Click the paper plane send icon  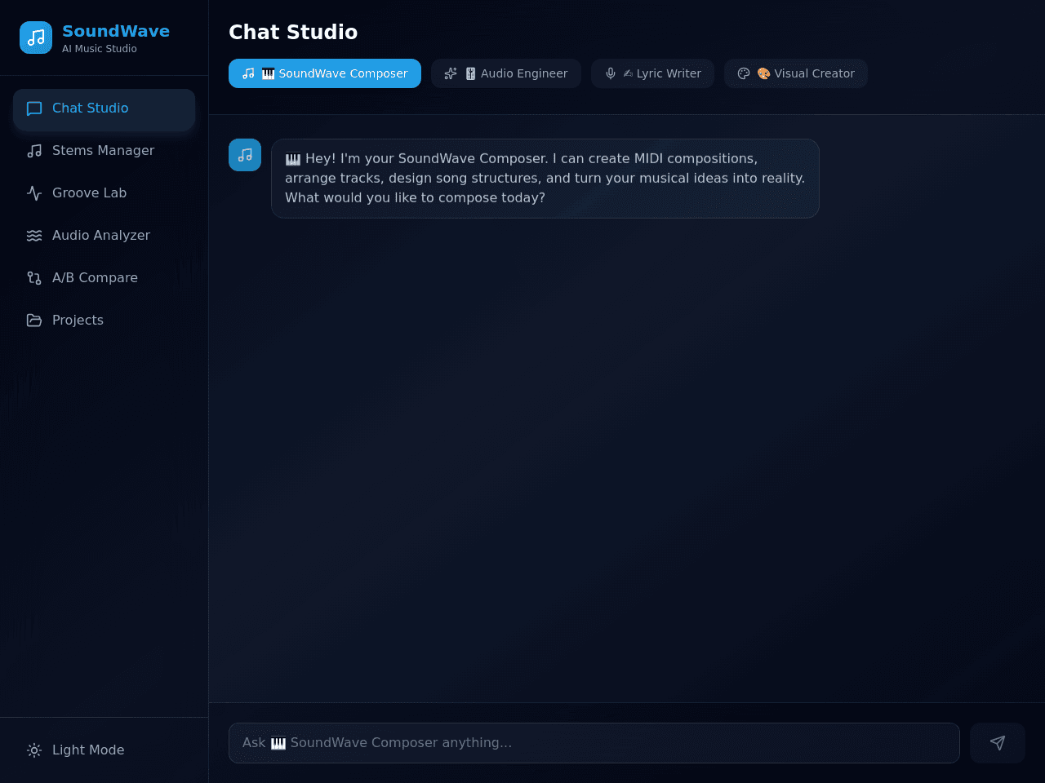tap(998, 743)
